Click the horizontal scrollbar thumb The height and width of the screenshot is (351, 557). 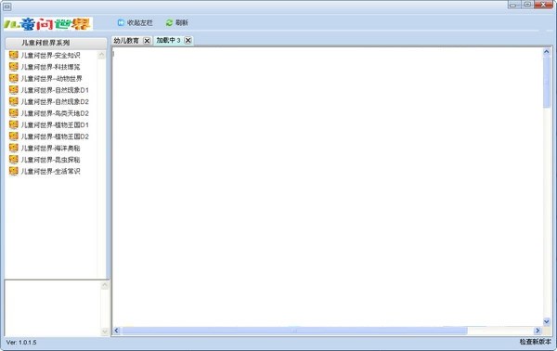click(294, 331)
